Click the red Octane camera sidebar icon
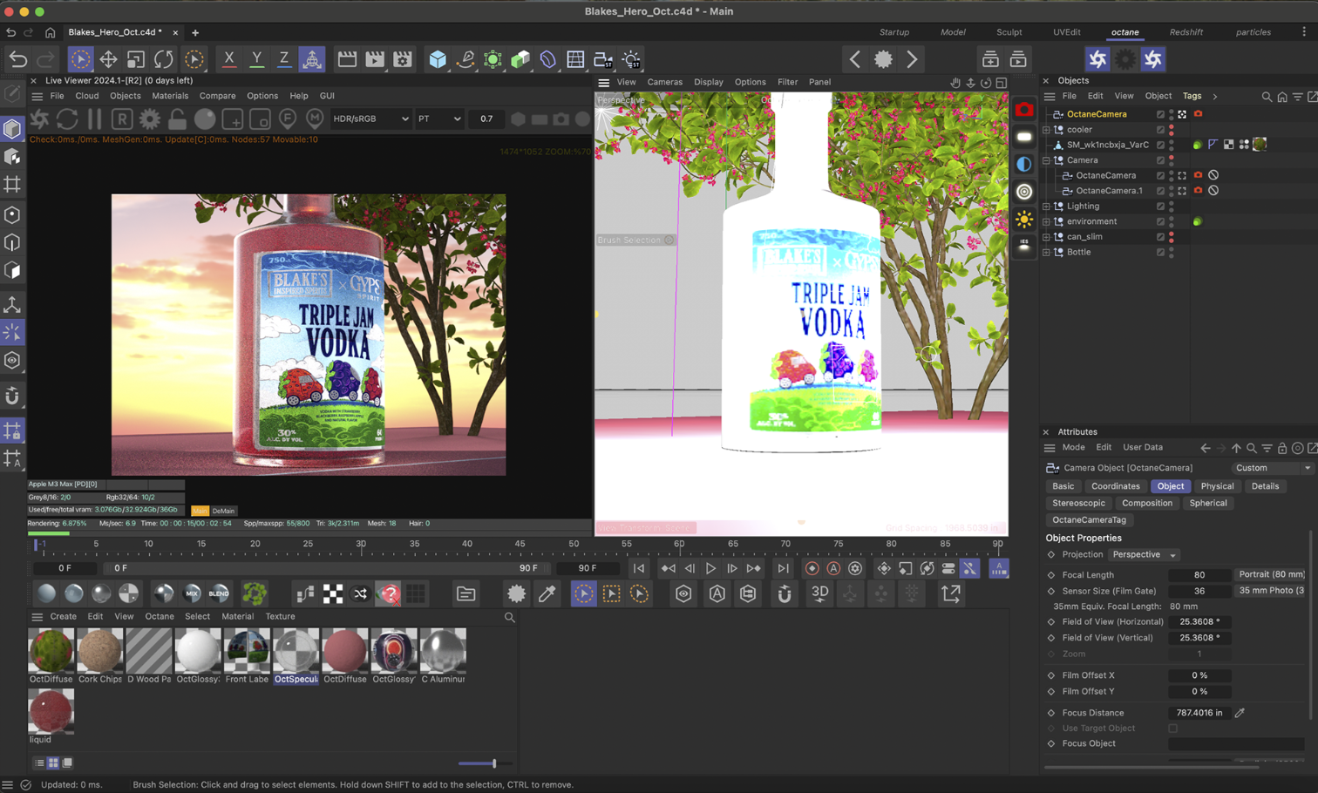The image size is (1318, 793). tap(1024, 110)
